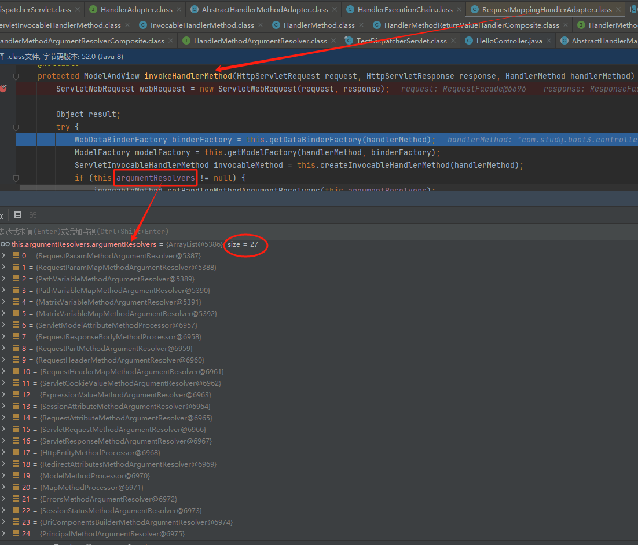
Task: Open HandlerMethodReturnValueHandlerComposite.class tab
Action: tap(471, 25)
